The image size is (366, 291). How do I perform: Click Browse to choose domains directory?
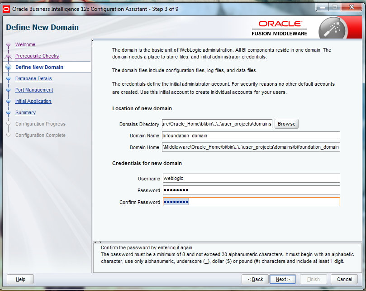point(286,124)
